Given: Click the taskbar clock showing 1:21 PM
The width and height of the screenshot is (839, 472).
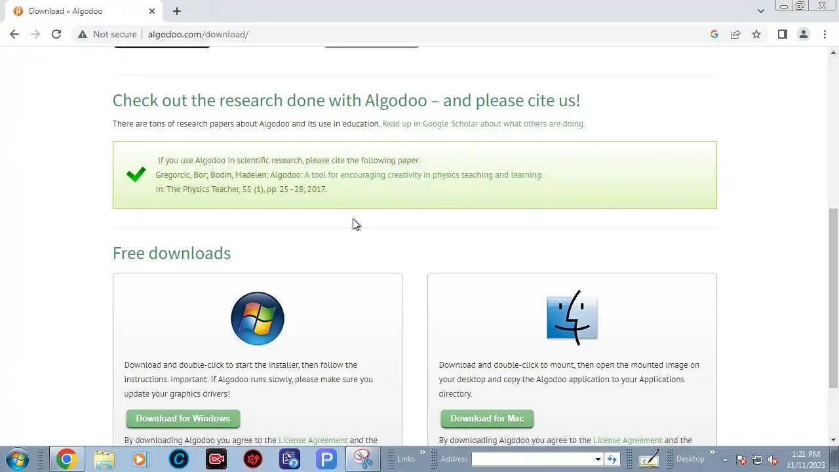Looking at the screenshot, I should pyautogui.click(x=806, y=459).
